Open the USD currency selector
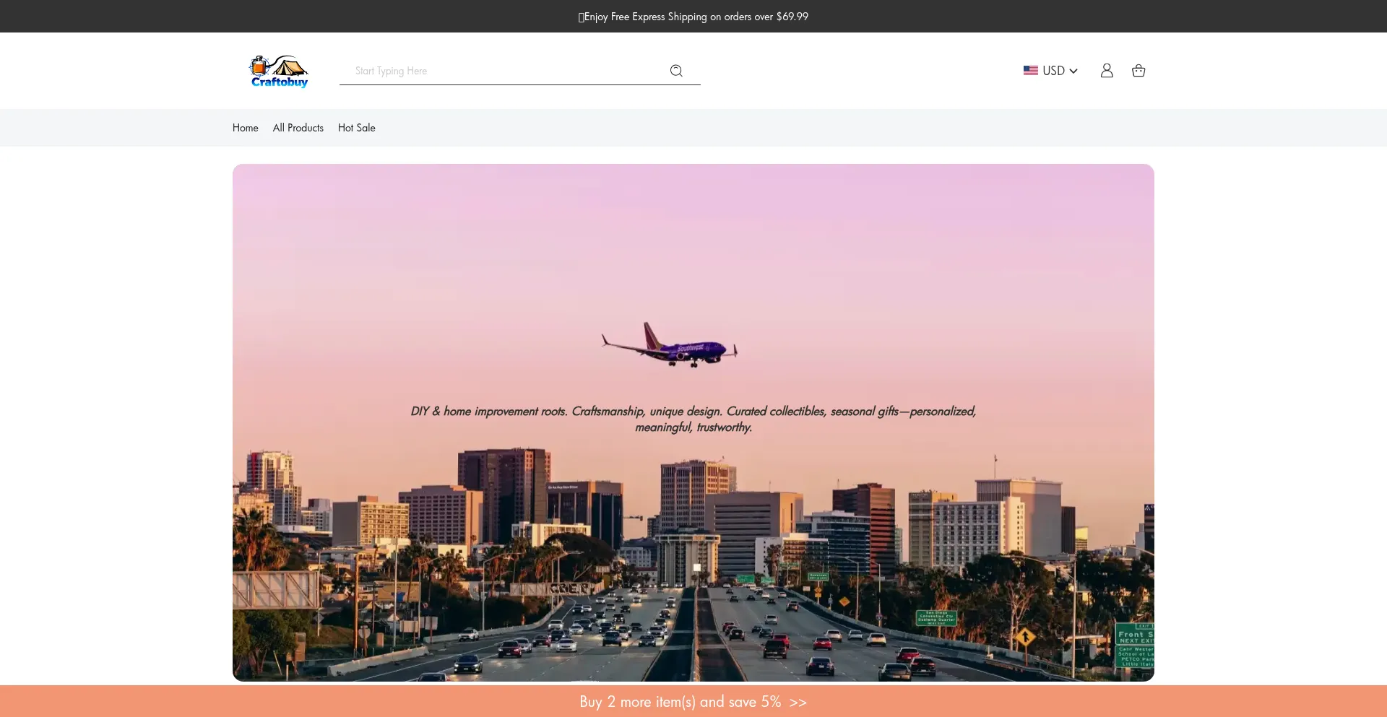Viewport: 1387px width, 717px height. (x=1053, y=71)
